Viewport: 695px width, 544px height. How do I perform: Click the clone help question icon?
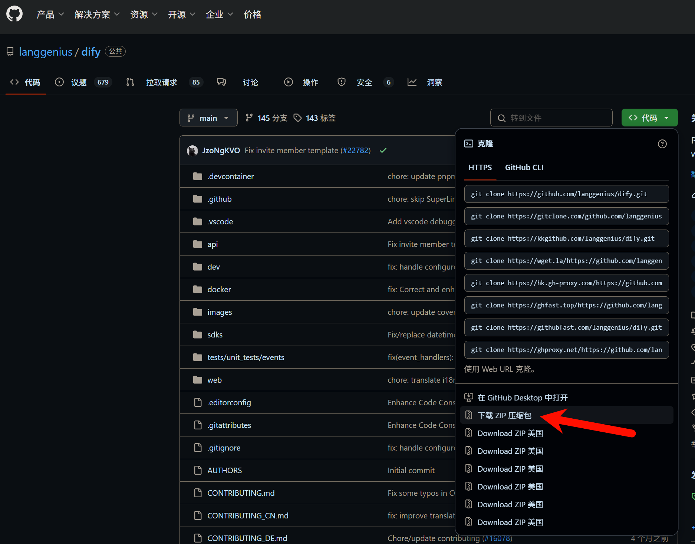coord(662,144)
